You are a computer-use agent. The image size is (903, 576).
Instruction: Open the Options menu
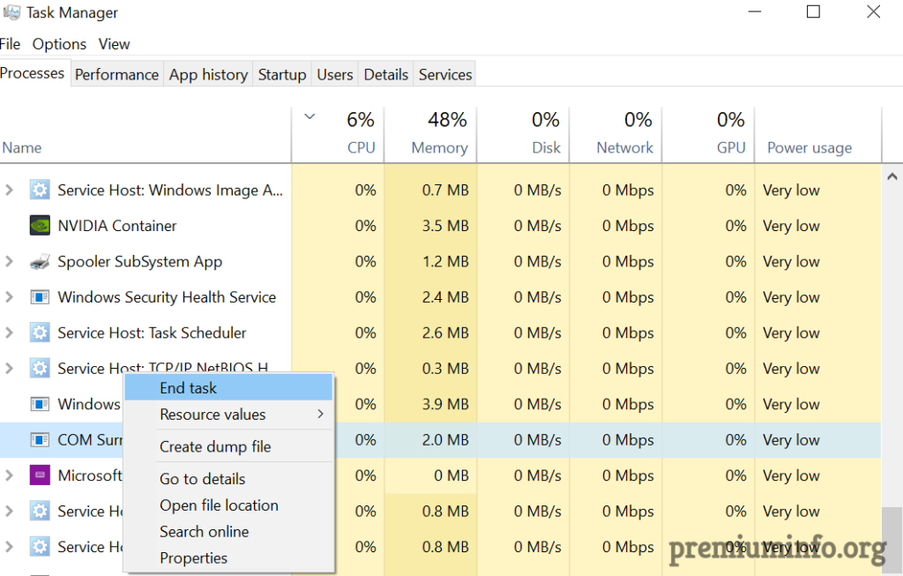(59, 44)
